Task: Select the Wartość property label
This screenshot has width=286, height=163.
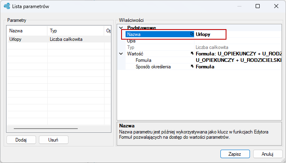Action: (x=135, y=54)
